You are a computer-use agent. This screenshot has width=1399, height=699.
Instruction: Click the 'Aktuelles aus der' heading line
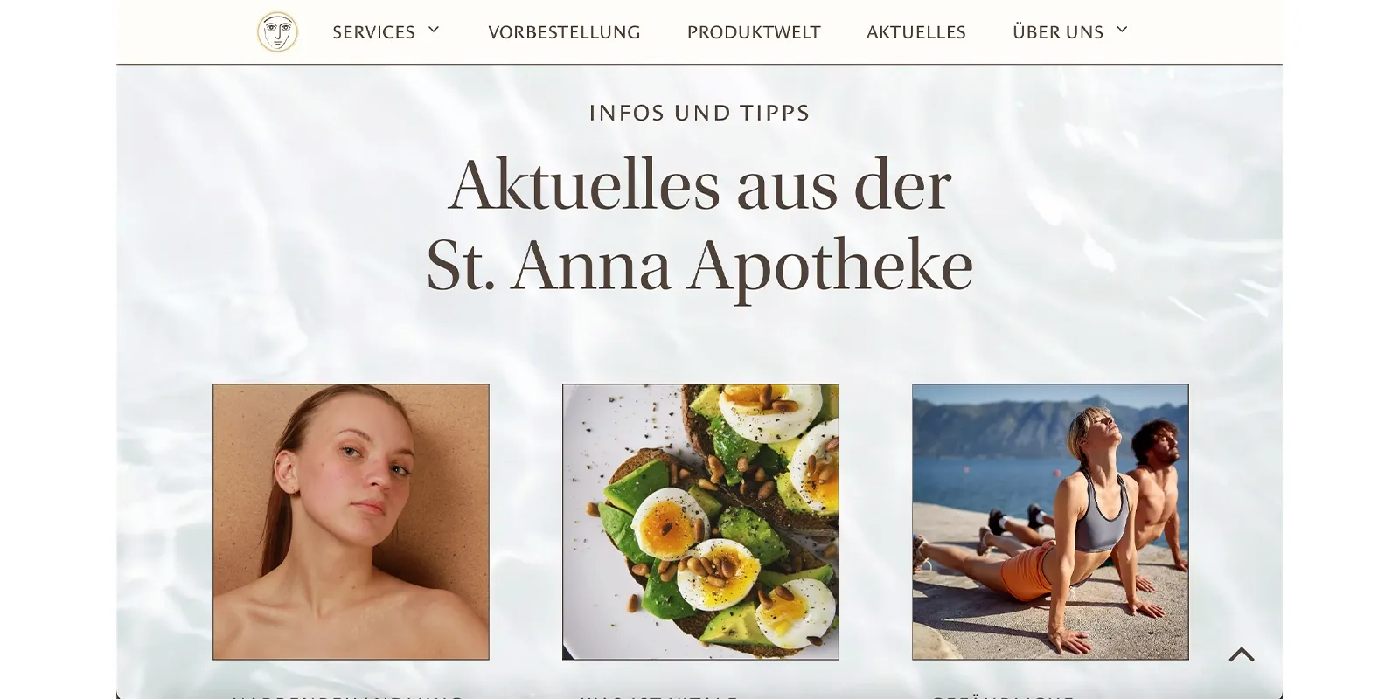[x=699, y=185]
